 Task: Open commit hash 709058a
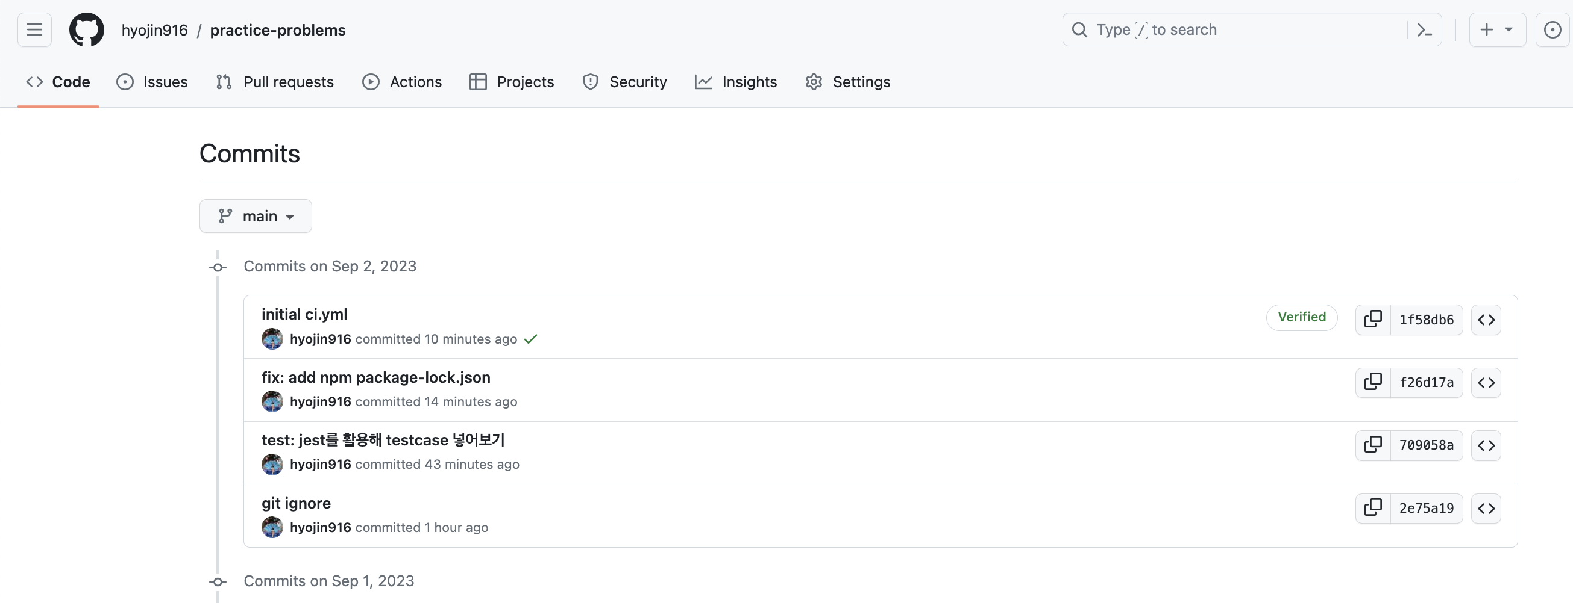(x=1426, y=445)
